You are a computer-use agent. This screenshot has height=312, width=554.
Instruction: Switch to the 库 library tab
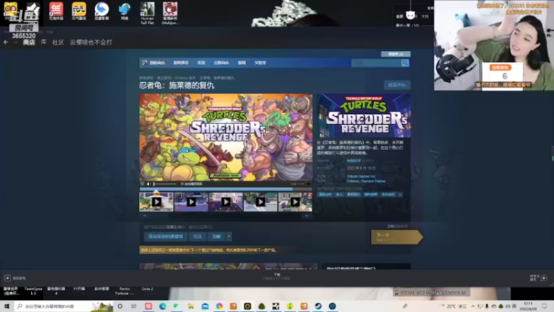(x=44, y=42)
